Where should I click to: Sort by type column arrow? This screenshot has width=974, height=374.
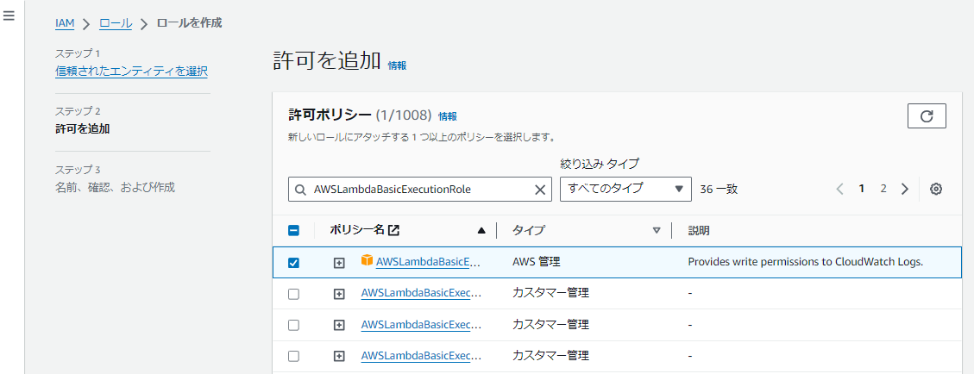pos(657,231)
